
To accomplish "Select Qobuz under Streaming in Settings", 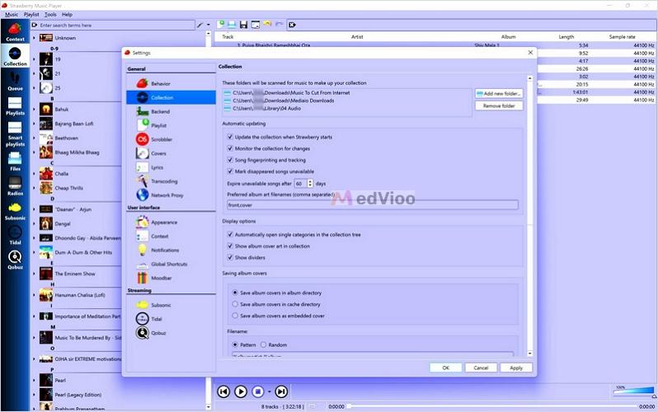I will point(171,333).
